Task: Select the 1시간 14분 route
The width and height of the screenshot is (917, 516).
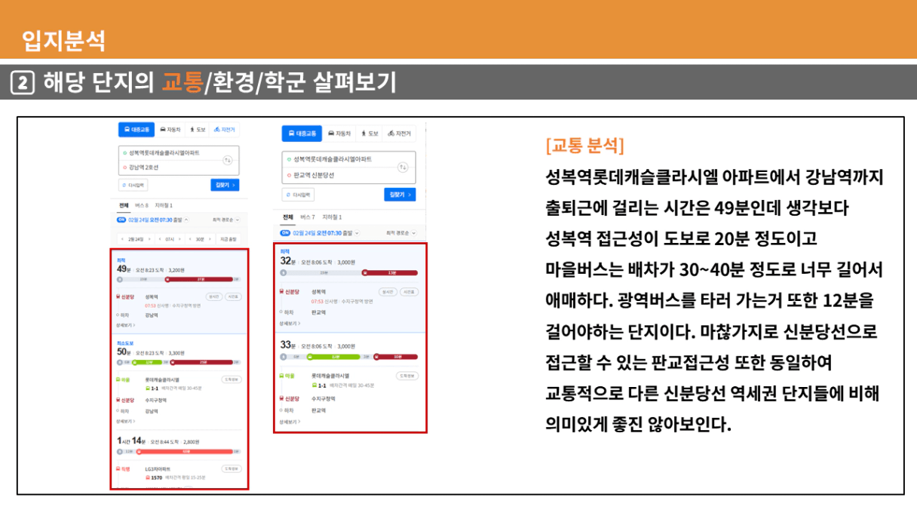Action: pyautogui.click(x=179, y=459)
